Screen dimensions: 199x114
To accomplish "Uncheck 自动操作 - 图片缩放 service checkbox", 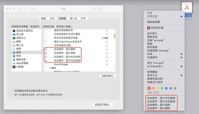I will tap(46, 53).
